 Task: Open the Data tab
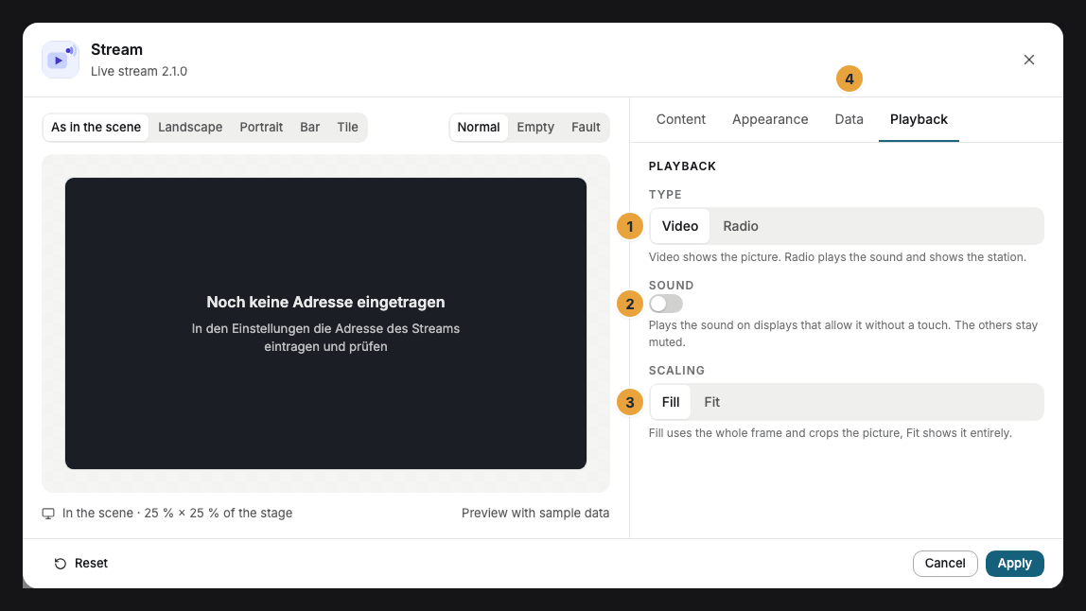point(849,119)
